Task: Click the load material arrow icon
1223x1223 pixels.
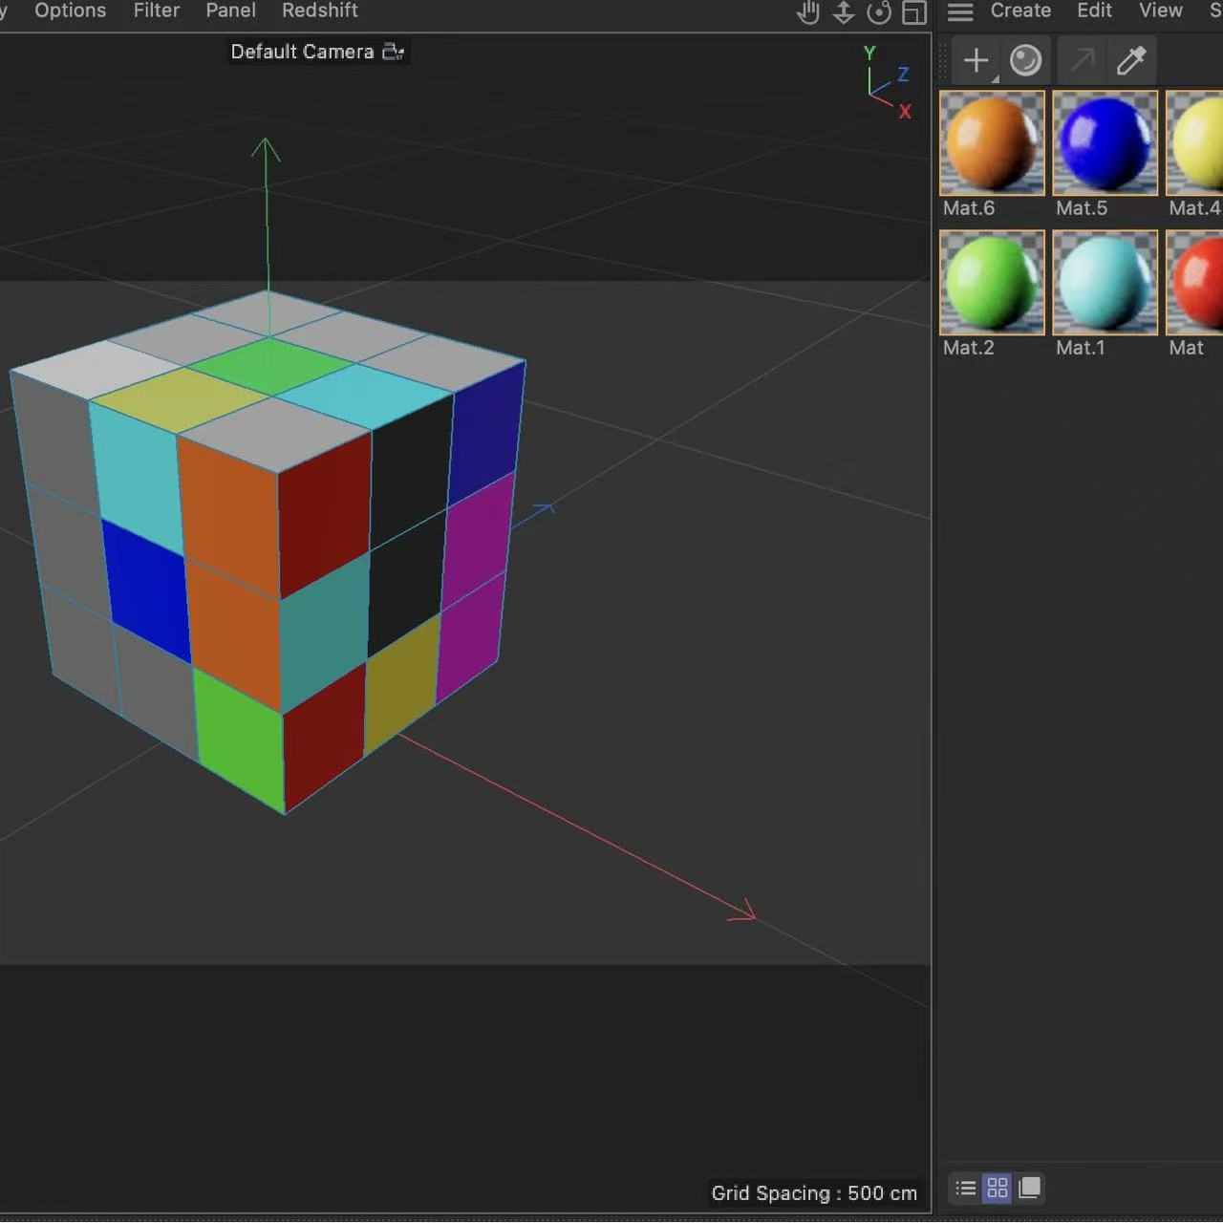Action: point(1081,60)
